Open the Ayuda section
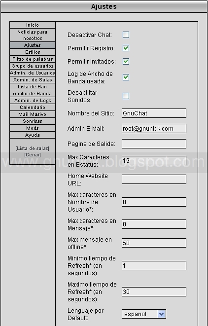This screenshot has width=208, height=326. [33, 135]
